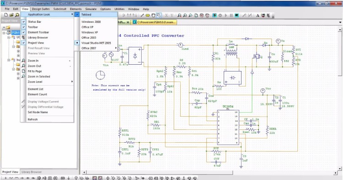Collapse the 'bu' project tree node
The width and height of the screenshot is (343, 180).
(x=9, y=60)
